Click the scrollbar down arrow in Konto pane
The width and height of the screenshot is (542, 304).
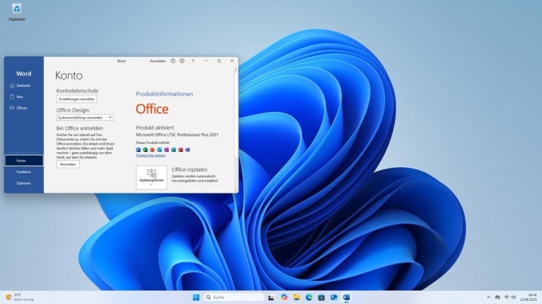coord(236,190)
